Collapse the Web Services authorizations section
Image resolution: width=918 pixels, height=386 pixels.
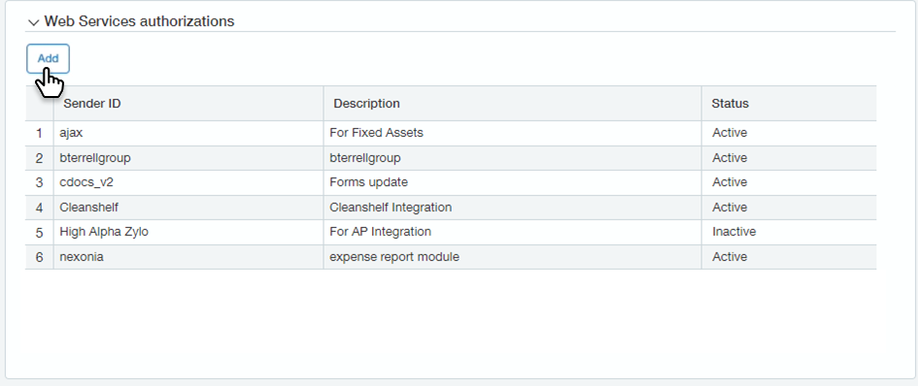(33, 22)
